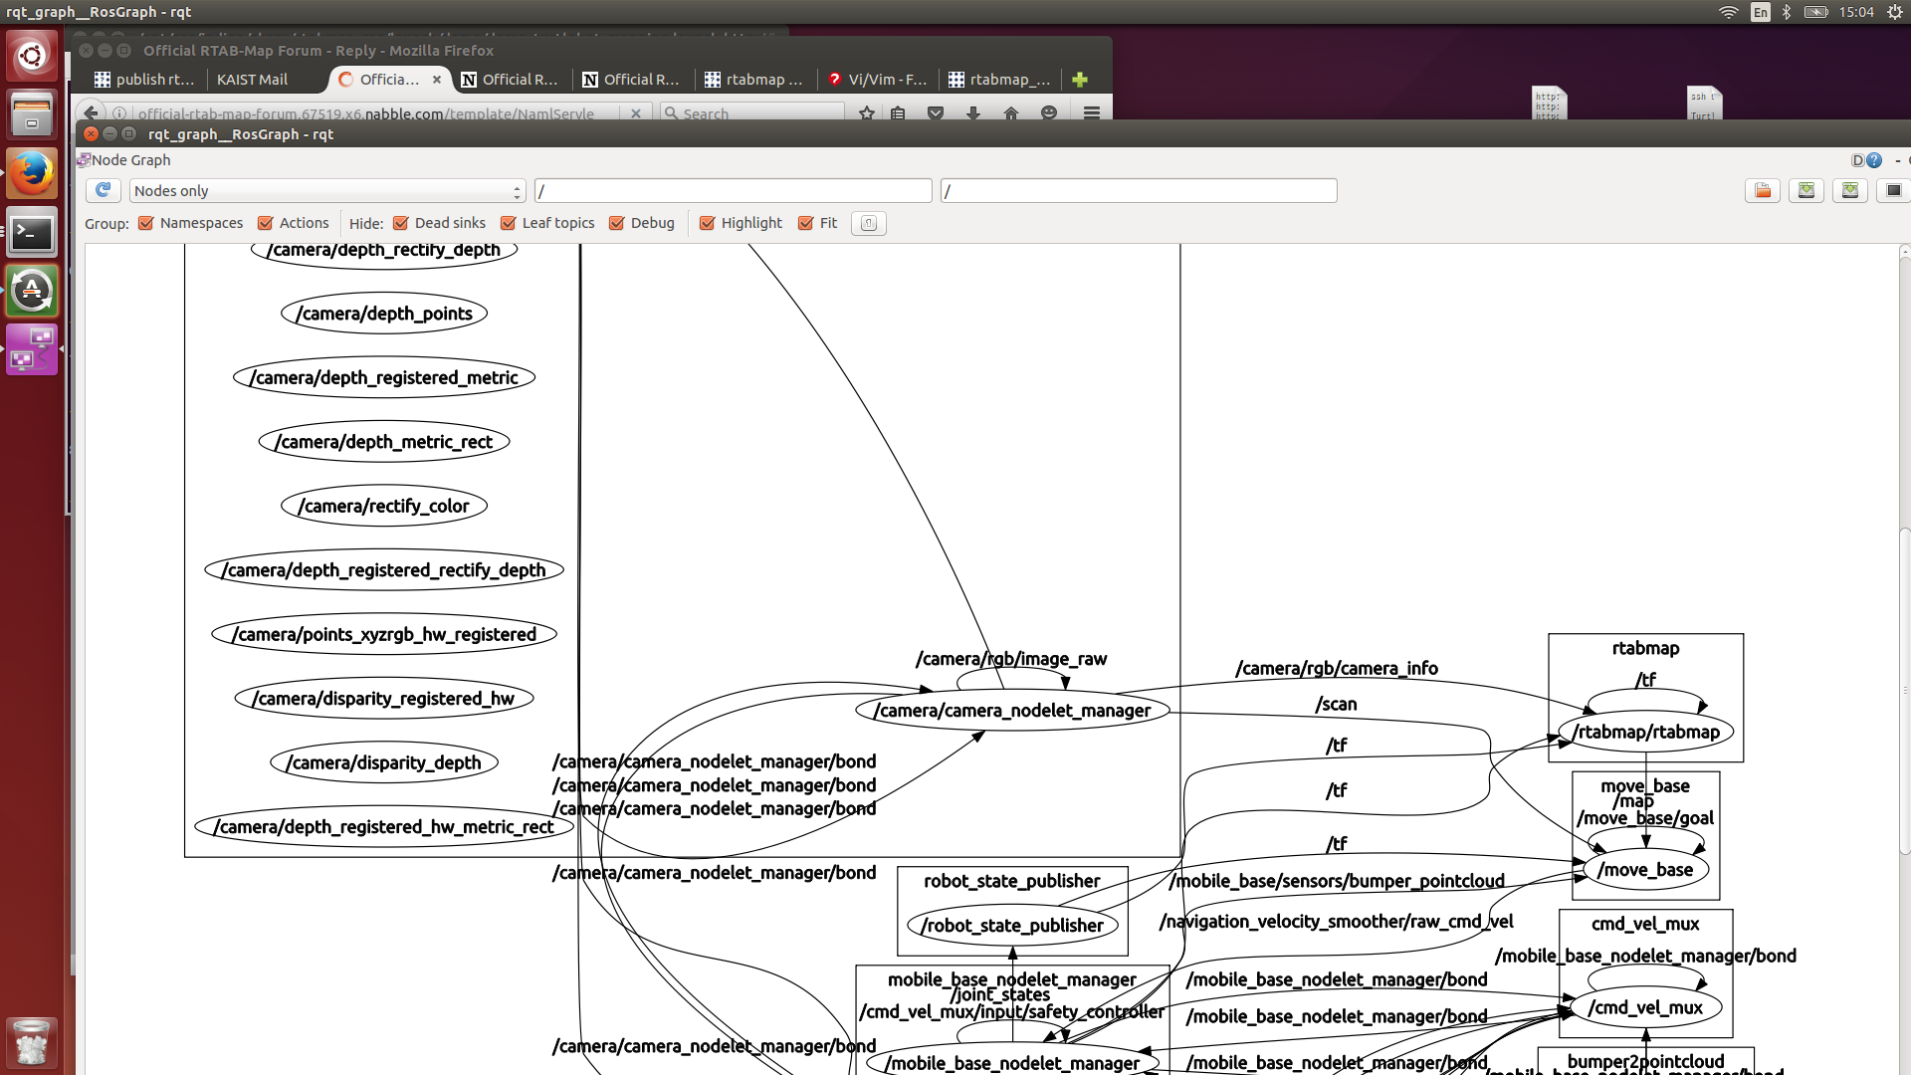The height and width of the screenshot is (1075, 1911).
Task: Switch to the Vi/Vim Firefox tab
Action: [x=876, y=80]
